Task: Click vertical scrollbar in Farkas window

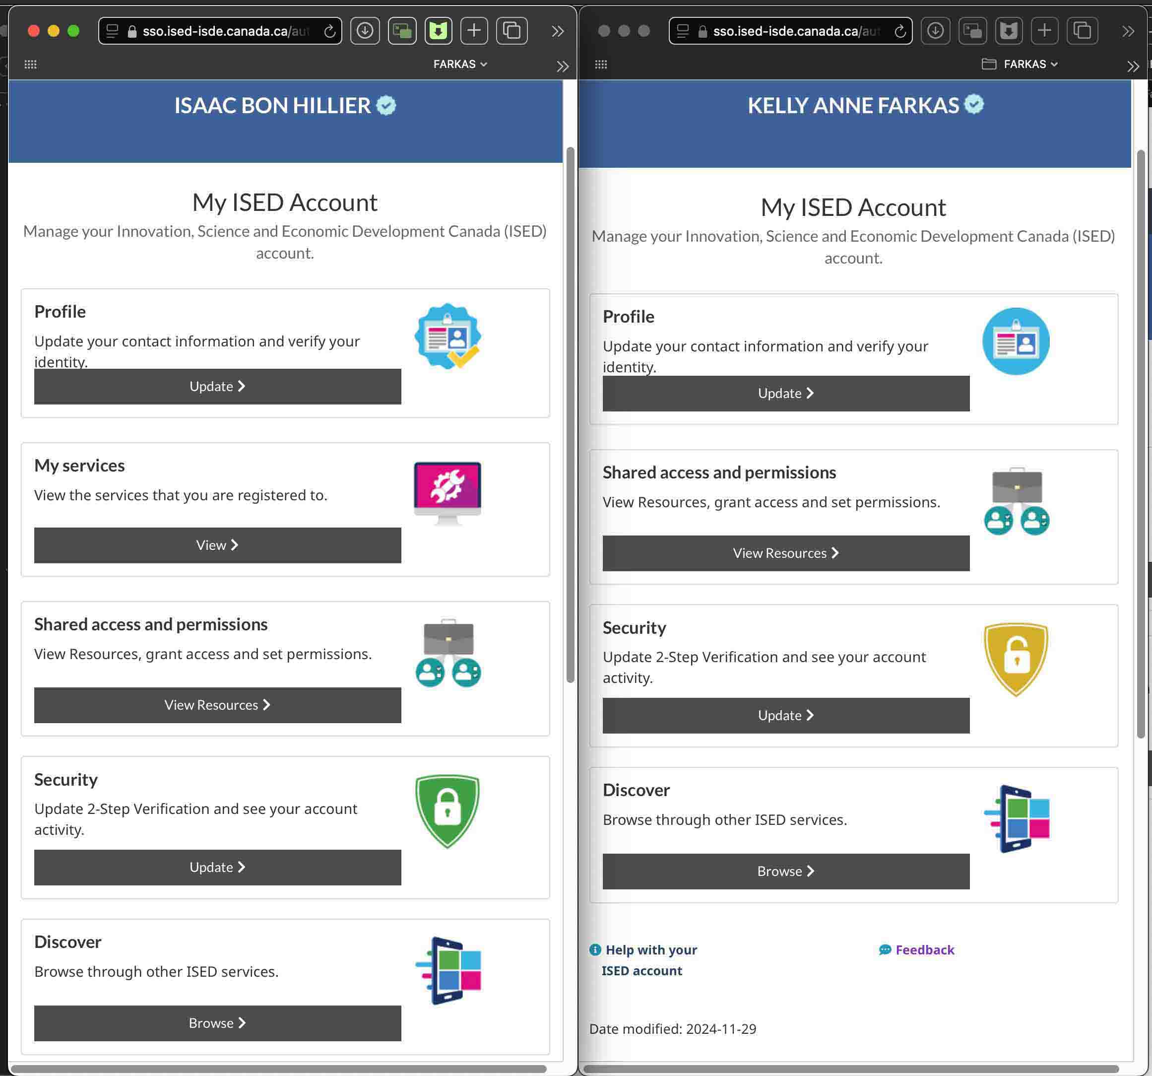Action: tap(1141, 444)
